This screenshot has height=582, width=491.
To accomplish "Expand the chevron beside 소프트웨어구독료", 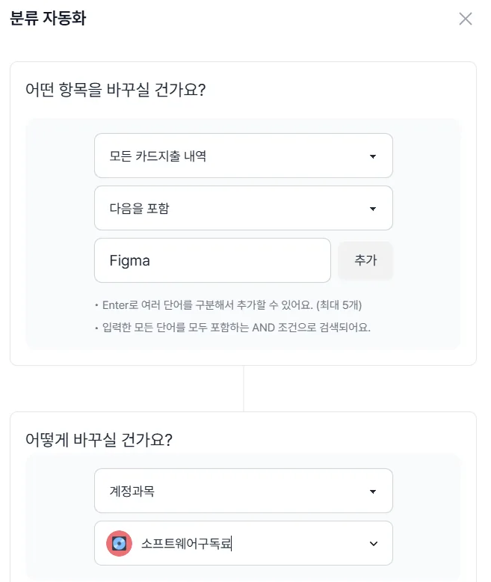I will [374, 544].
